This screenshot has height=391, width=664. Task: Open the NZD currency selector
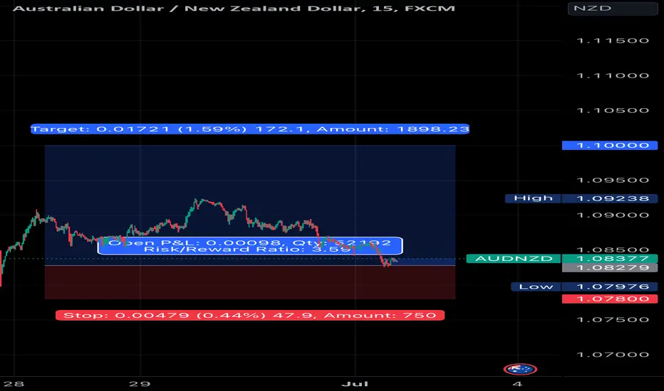pyautogui.click(x=612, y=9)
